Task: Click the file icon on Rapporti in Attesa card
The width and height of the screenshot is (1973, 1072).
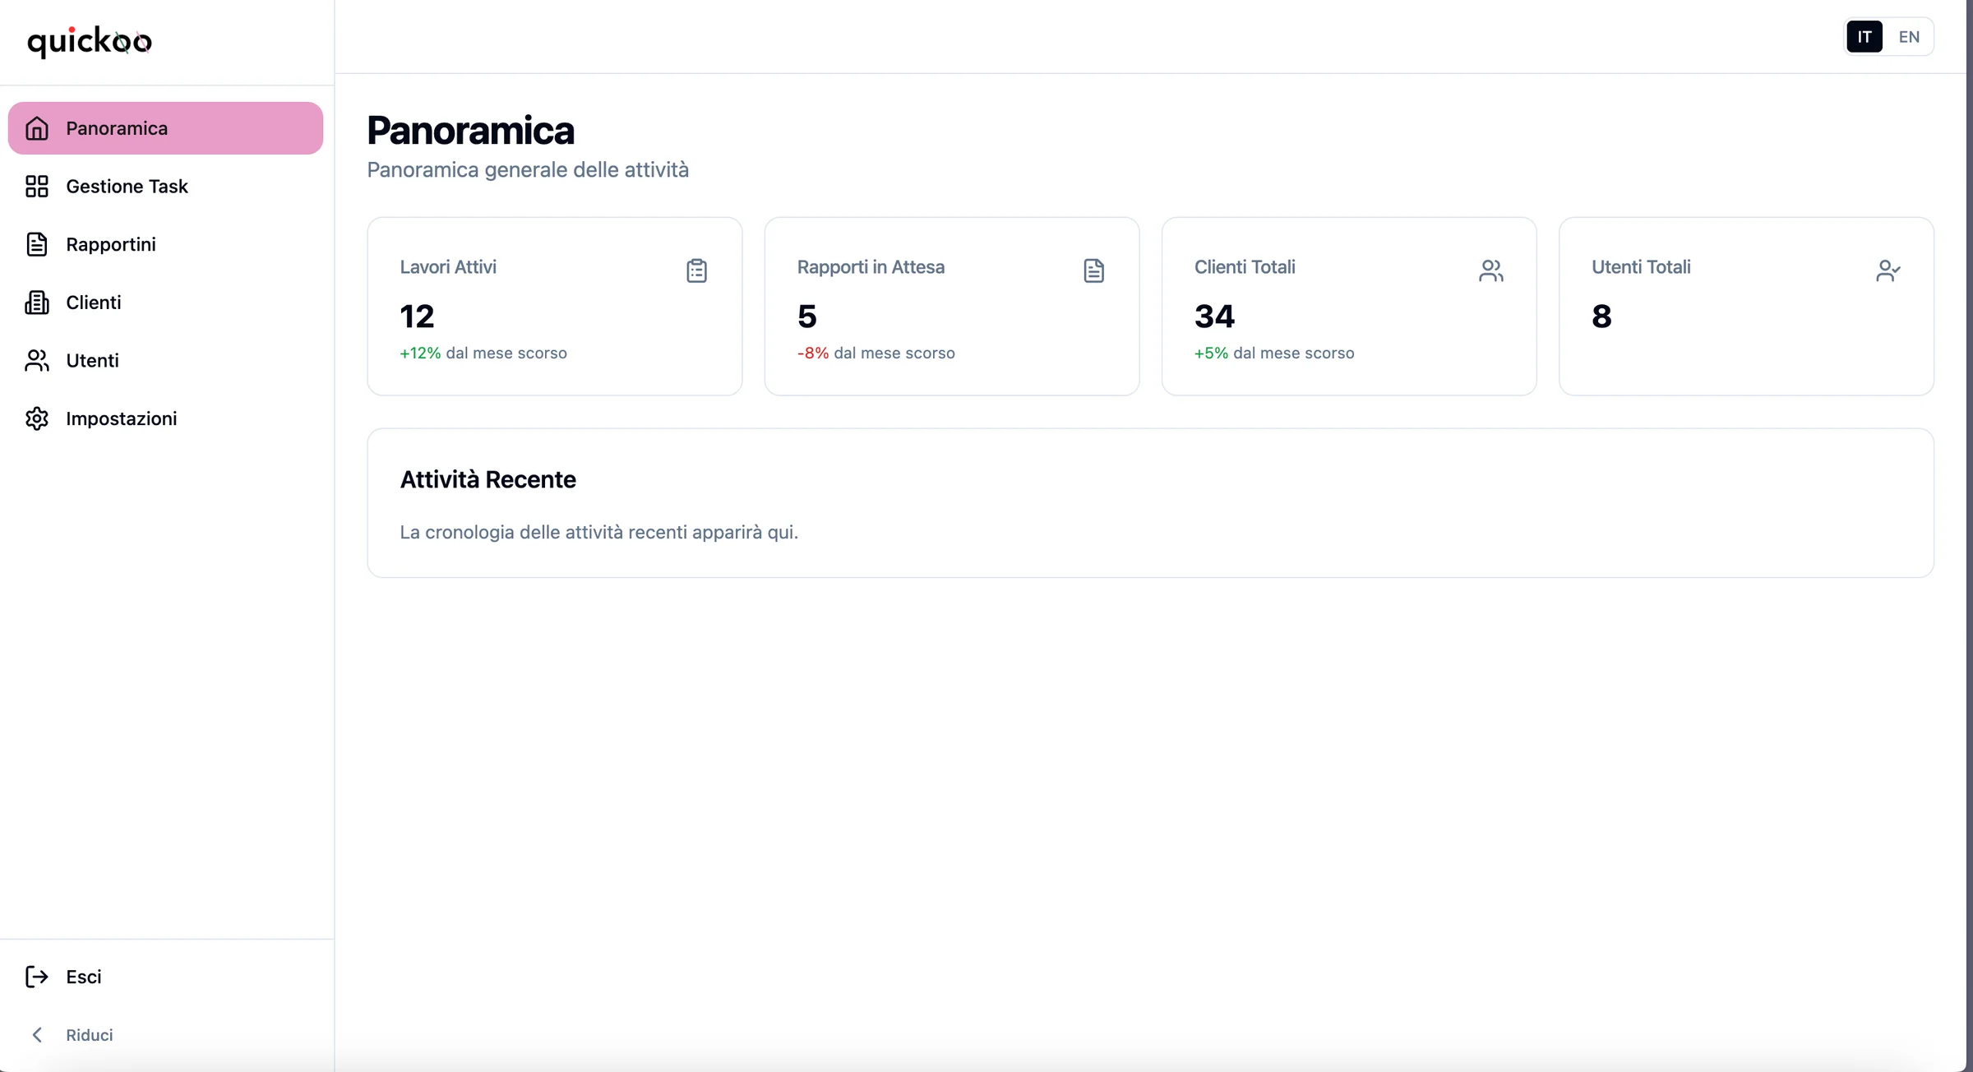Action: (x=1093, y=270)
